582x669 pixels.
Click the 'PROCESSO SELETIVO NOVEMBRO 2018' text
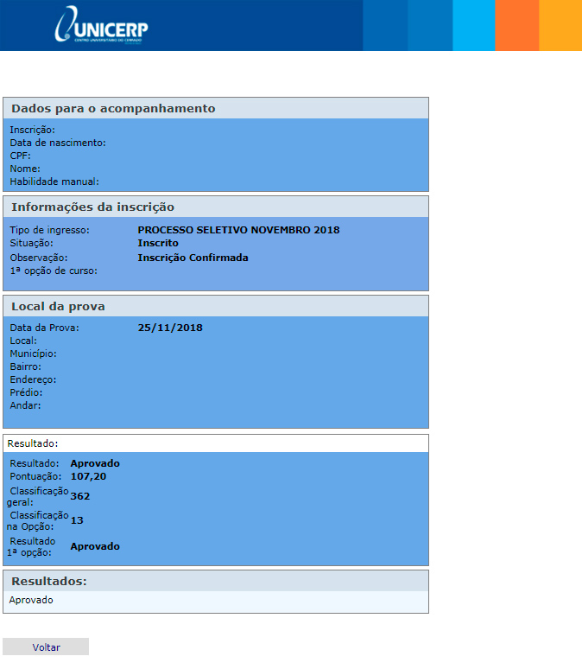pos(238,230)
